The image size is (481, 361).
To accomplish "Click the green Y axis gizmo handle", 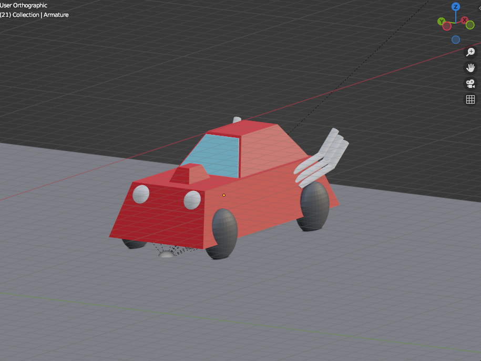I will coord(442,21).
